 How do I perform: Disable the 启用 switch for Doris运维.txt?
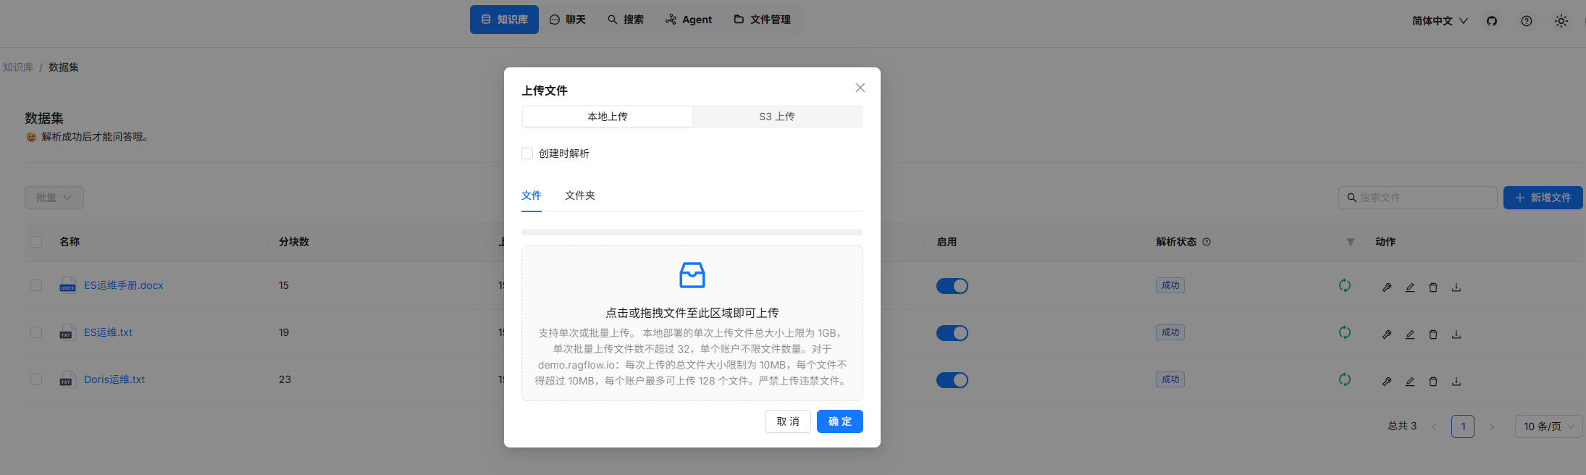pos(952,380)
